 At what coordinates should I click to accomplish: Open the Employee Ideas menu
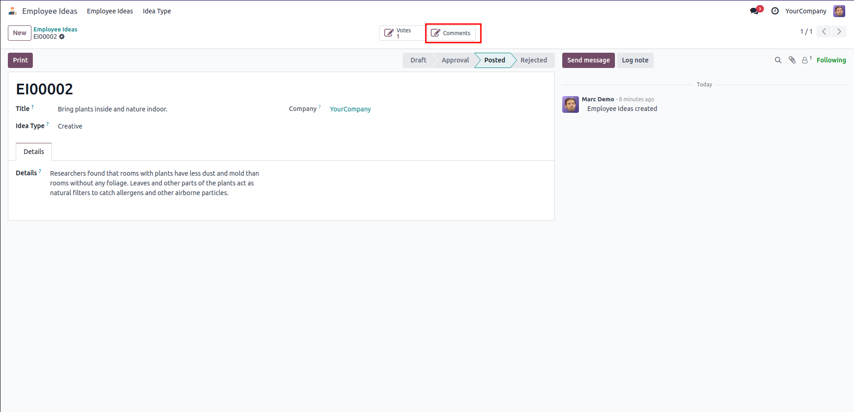[110, 11]
